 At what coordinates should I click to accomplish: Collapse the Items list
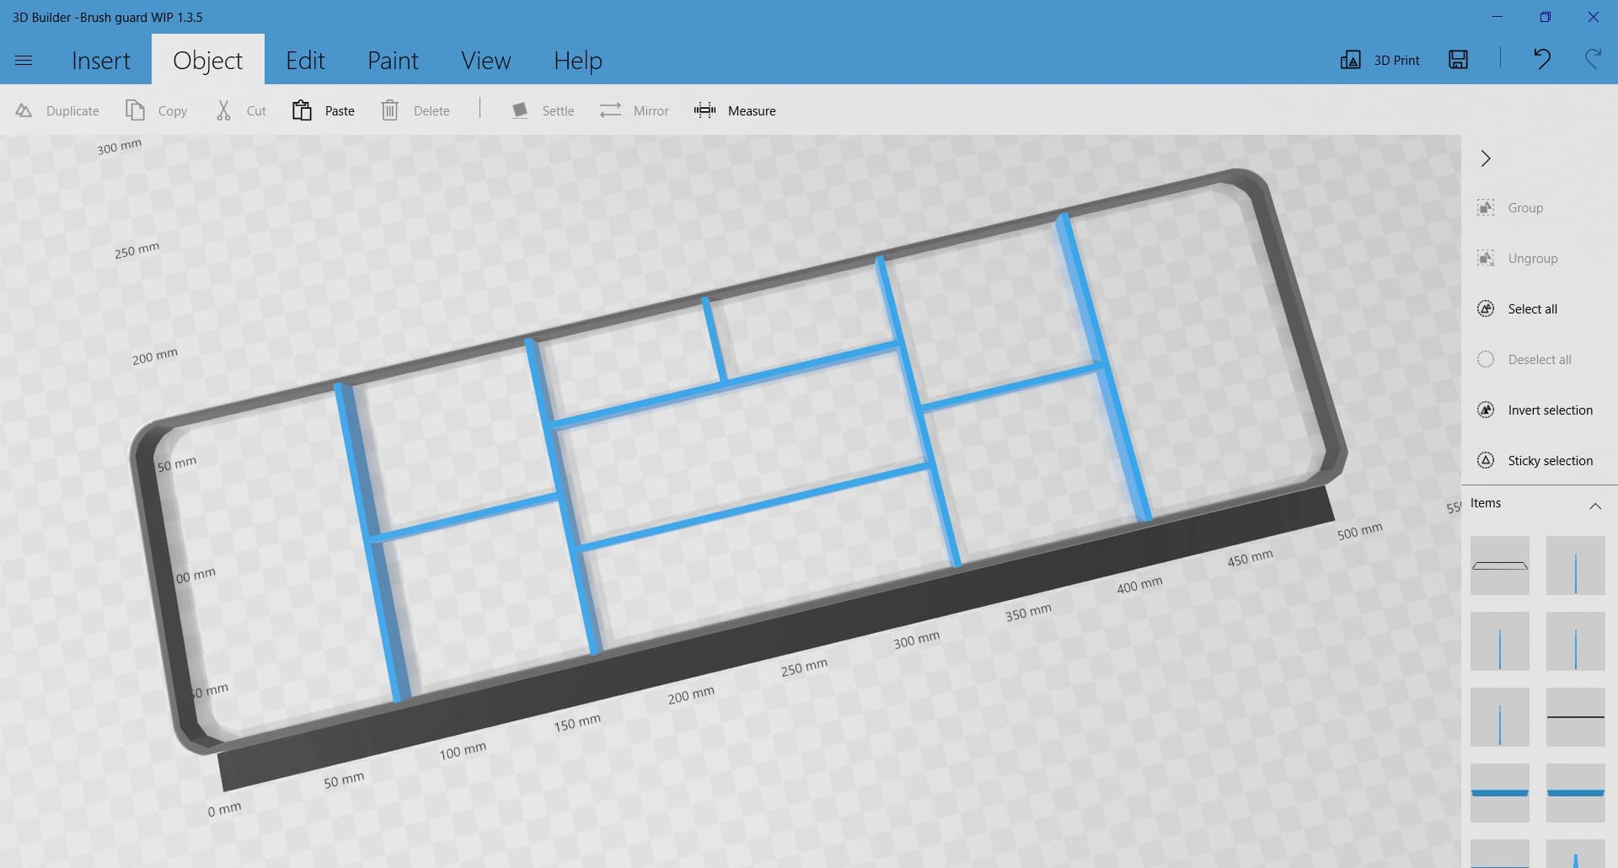point(1594,506)
